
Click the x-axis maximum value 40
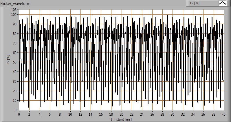(223, 114)
